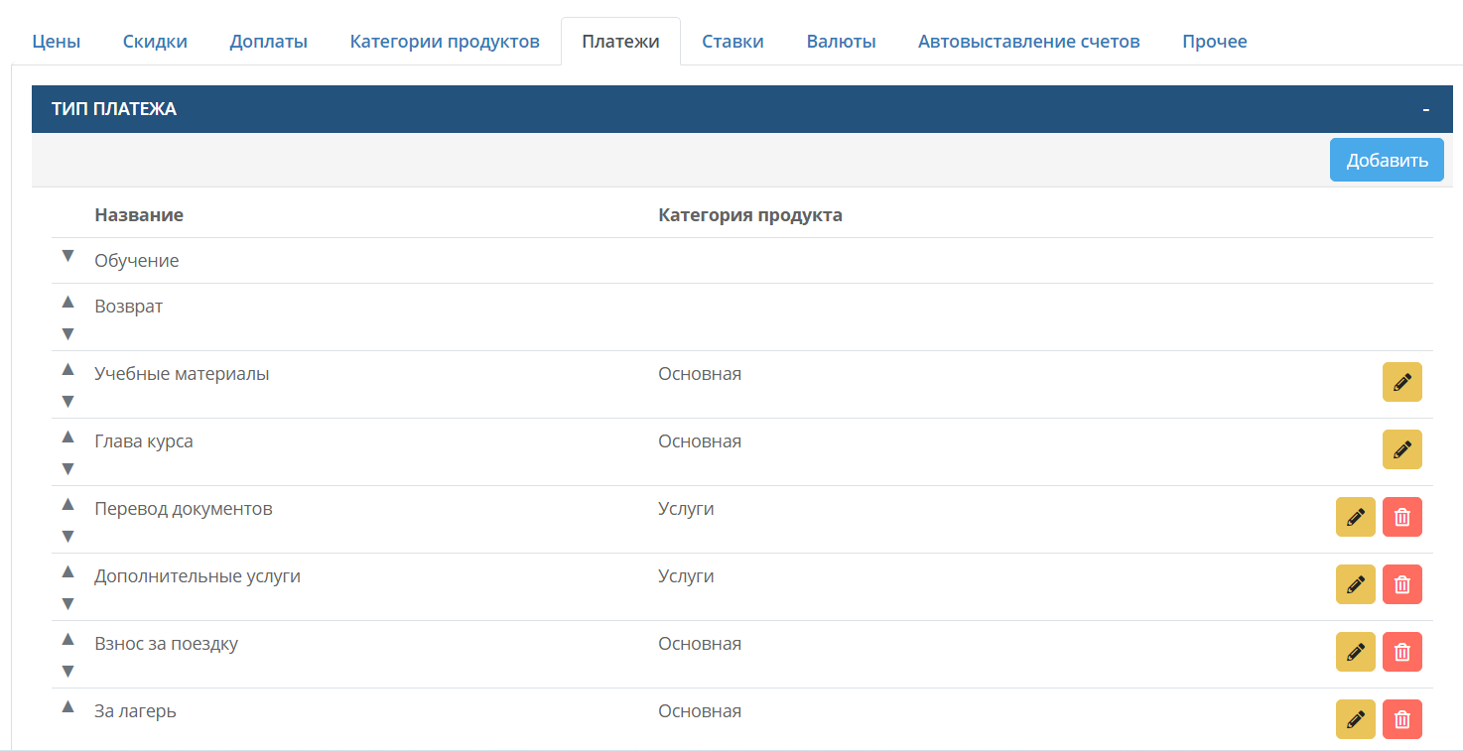Move Перевод документов row up

click(x=67, y=504)
